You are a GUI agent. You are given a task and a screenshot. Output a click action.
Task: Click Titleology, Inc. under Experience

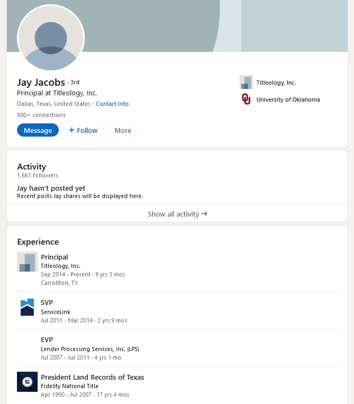[x=60, y=266]
